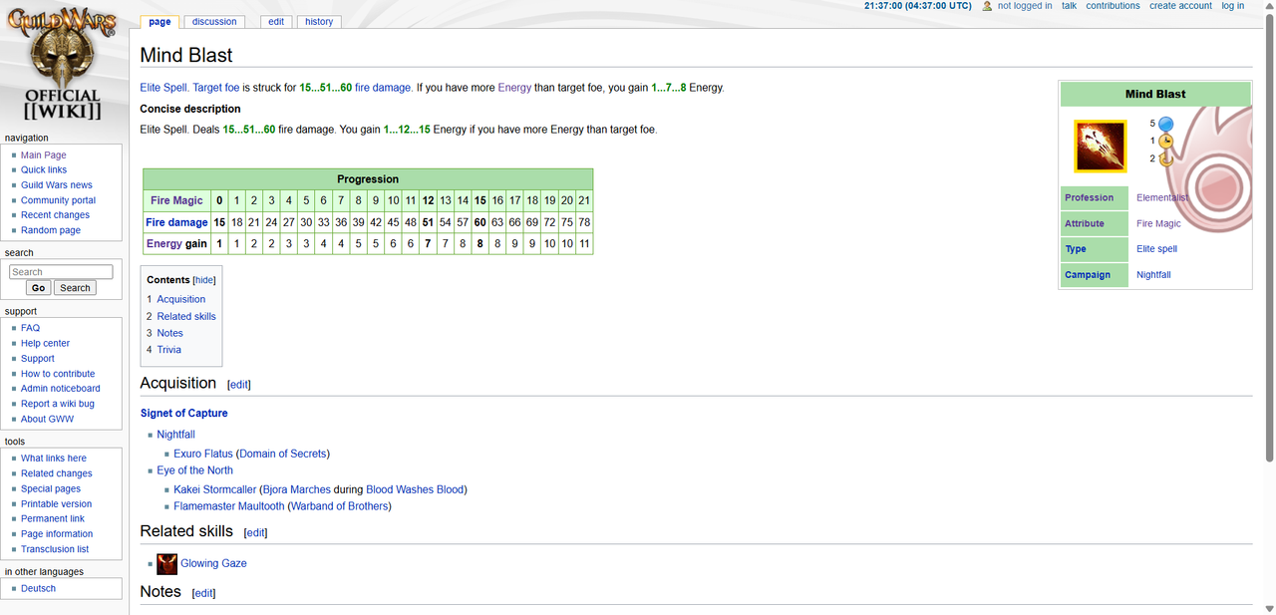1276x615 pixels.
Task: Click the Mind Blast skill icon
Action: tap(1101, 147)
